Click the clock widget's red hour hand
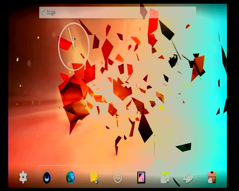The height and width of the screenshot is (191, 239). coord(66,44)
